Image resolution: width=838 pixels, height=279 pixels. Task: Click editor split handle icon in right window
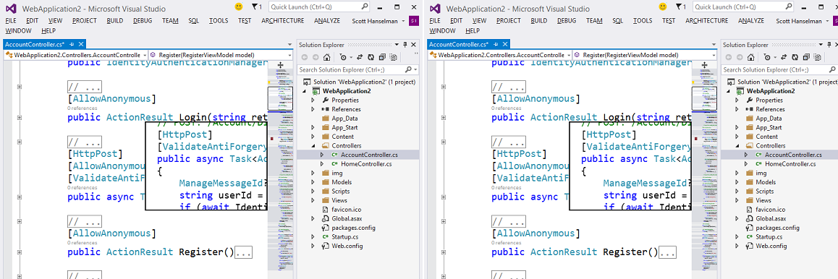705,65
